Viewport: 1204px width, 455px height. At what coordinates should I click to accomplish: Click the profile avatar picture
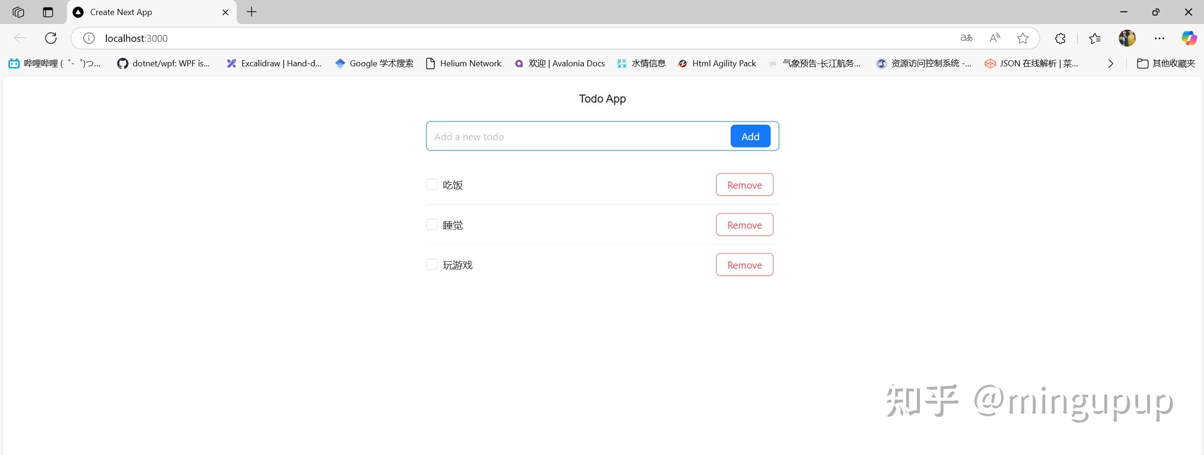click(1127, 38)
